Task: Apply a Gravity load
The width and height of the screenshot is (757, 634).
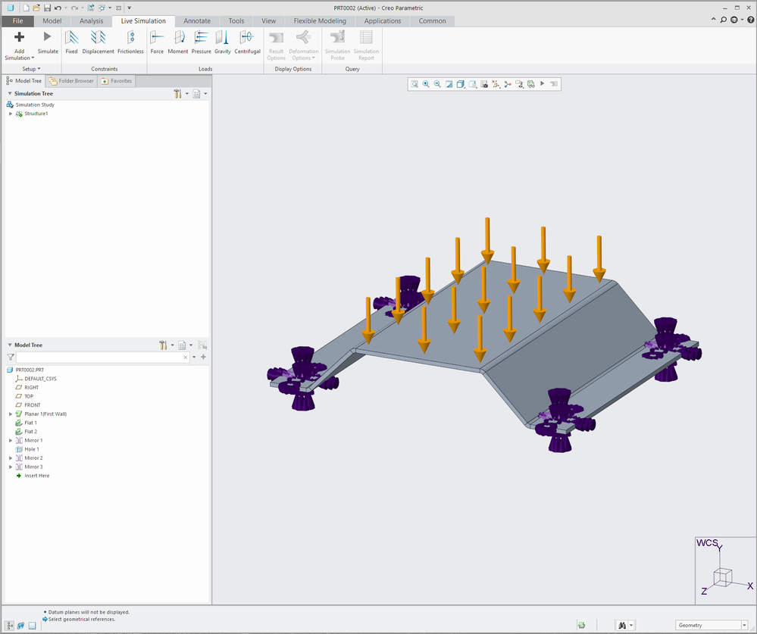Action: [222, 41]
